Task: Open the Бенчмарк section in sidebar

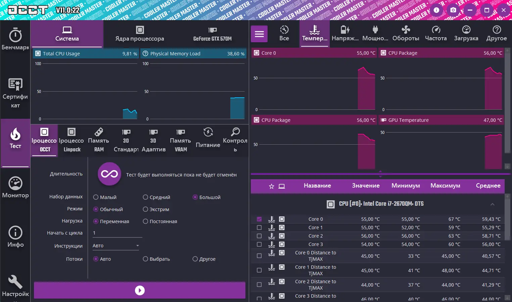Action: point(15,40)
